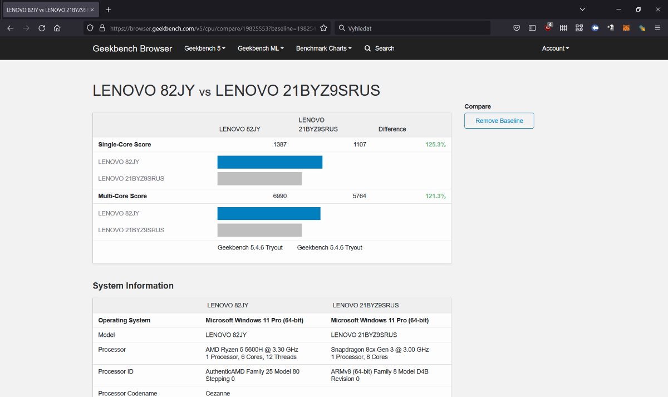Click the Remove Baseline button

(x=499, y=121)
